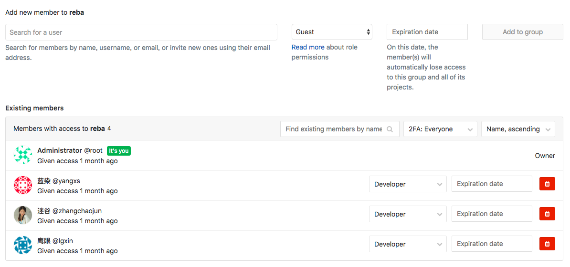
Task: Open yangxs's red avatar
Action: (x=23, y=185)
